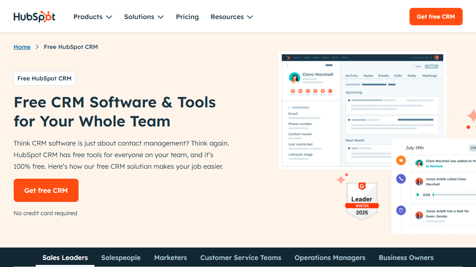Click the HubSpot sprocket in mock CRM bar
Image resolution: width=476 pixels, height=267 pixels.
(x=288, y=58)
